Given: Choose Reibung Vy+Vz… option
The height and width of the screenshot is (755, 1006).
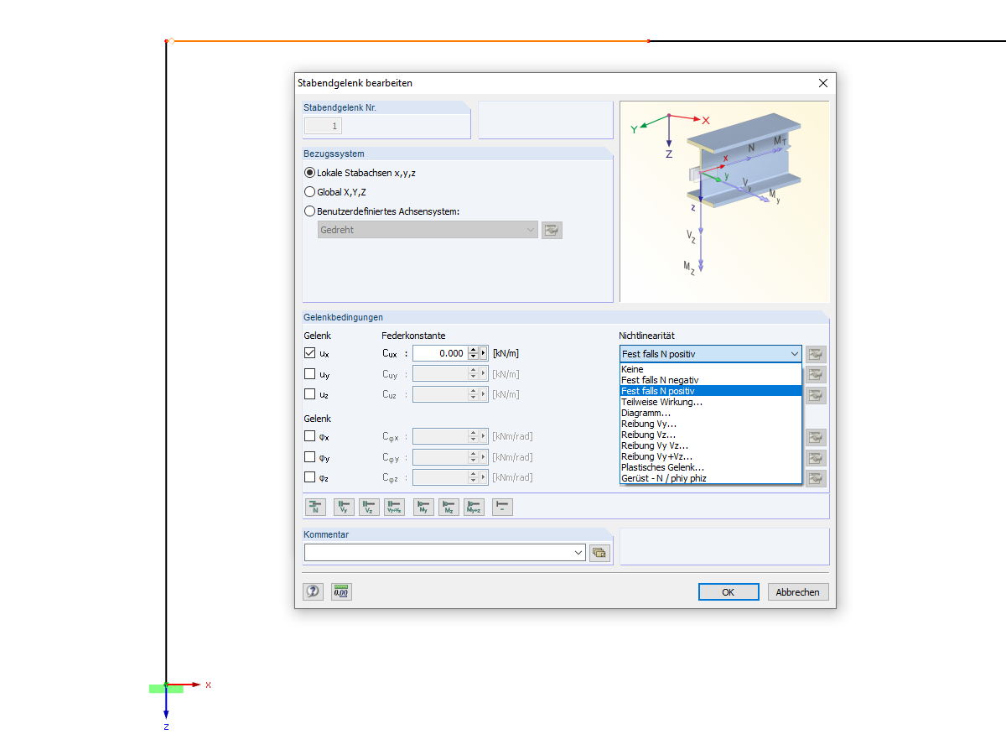Looking at the screenshot, I should click(711, 456).
